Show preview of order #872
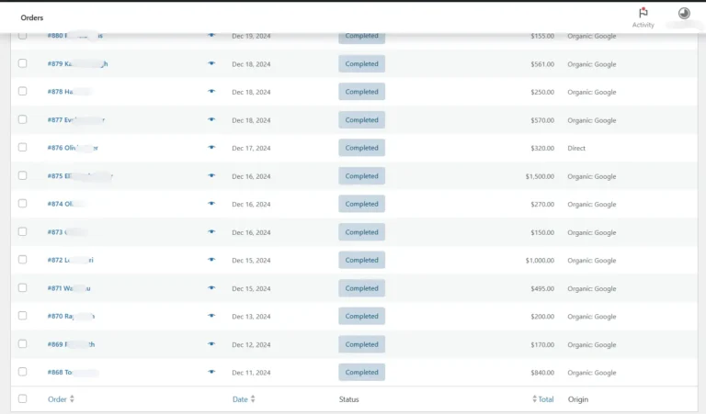Image resolution: width=706 pixels, height=414 pixels. (211, 260)
